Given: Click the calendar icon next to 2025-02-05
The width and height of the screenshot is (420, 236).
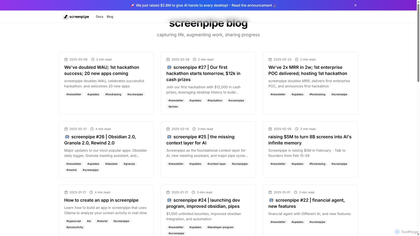Looking at the screenshot, I should pos(270,129).
